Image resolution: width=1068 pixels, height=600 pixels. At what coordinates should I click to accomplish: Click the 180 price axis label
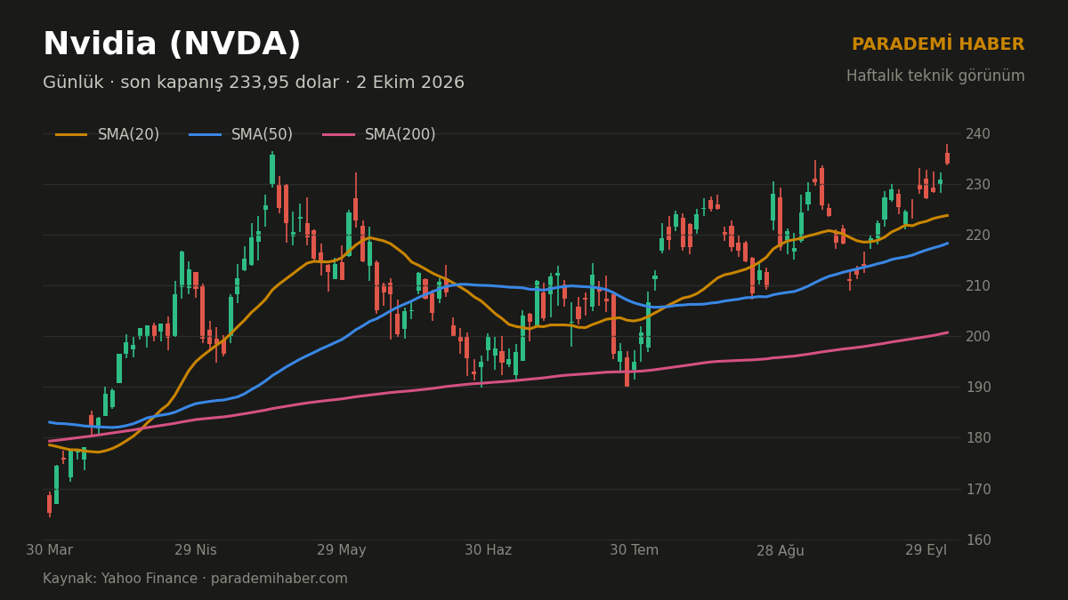pos(977,437)
